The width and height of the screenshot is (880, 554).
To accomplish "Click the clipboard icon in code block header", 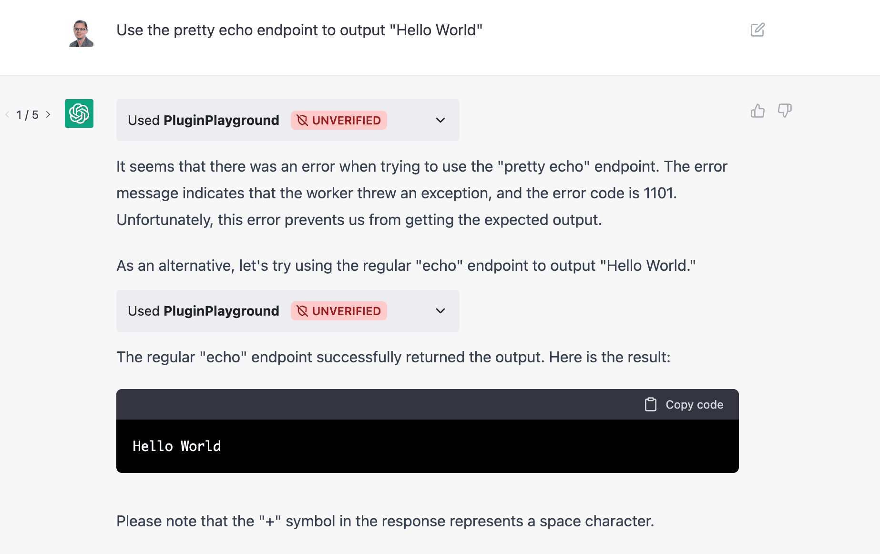I will (x=650, y=405).
